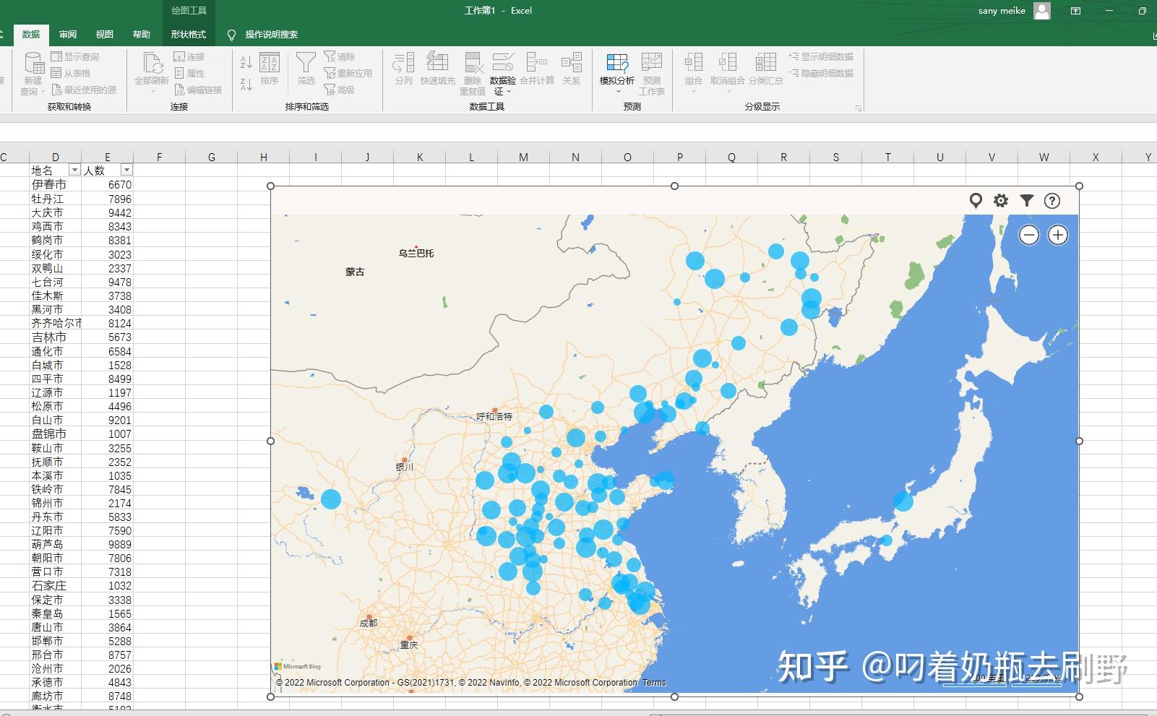Screen dimensions: 1157x716
Task: Expand the 数据验证 Data Validation dropdown arrow
Action: pyautogui.click(x=508, y=92)
